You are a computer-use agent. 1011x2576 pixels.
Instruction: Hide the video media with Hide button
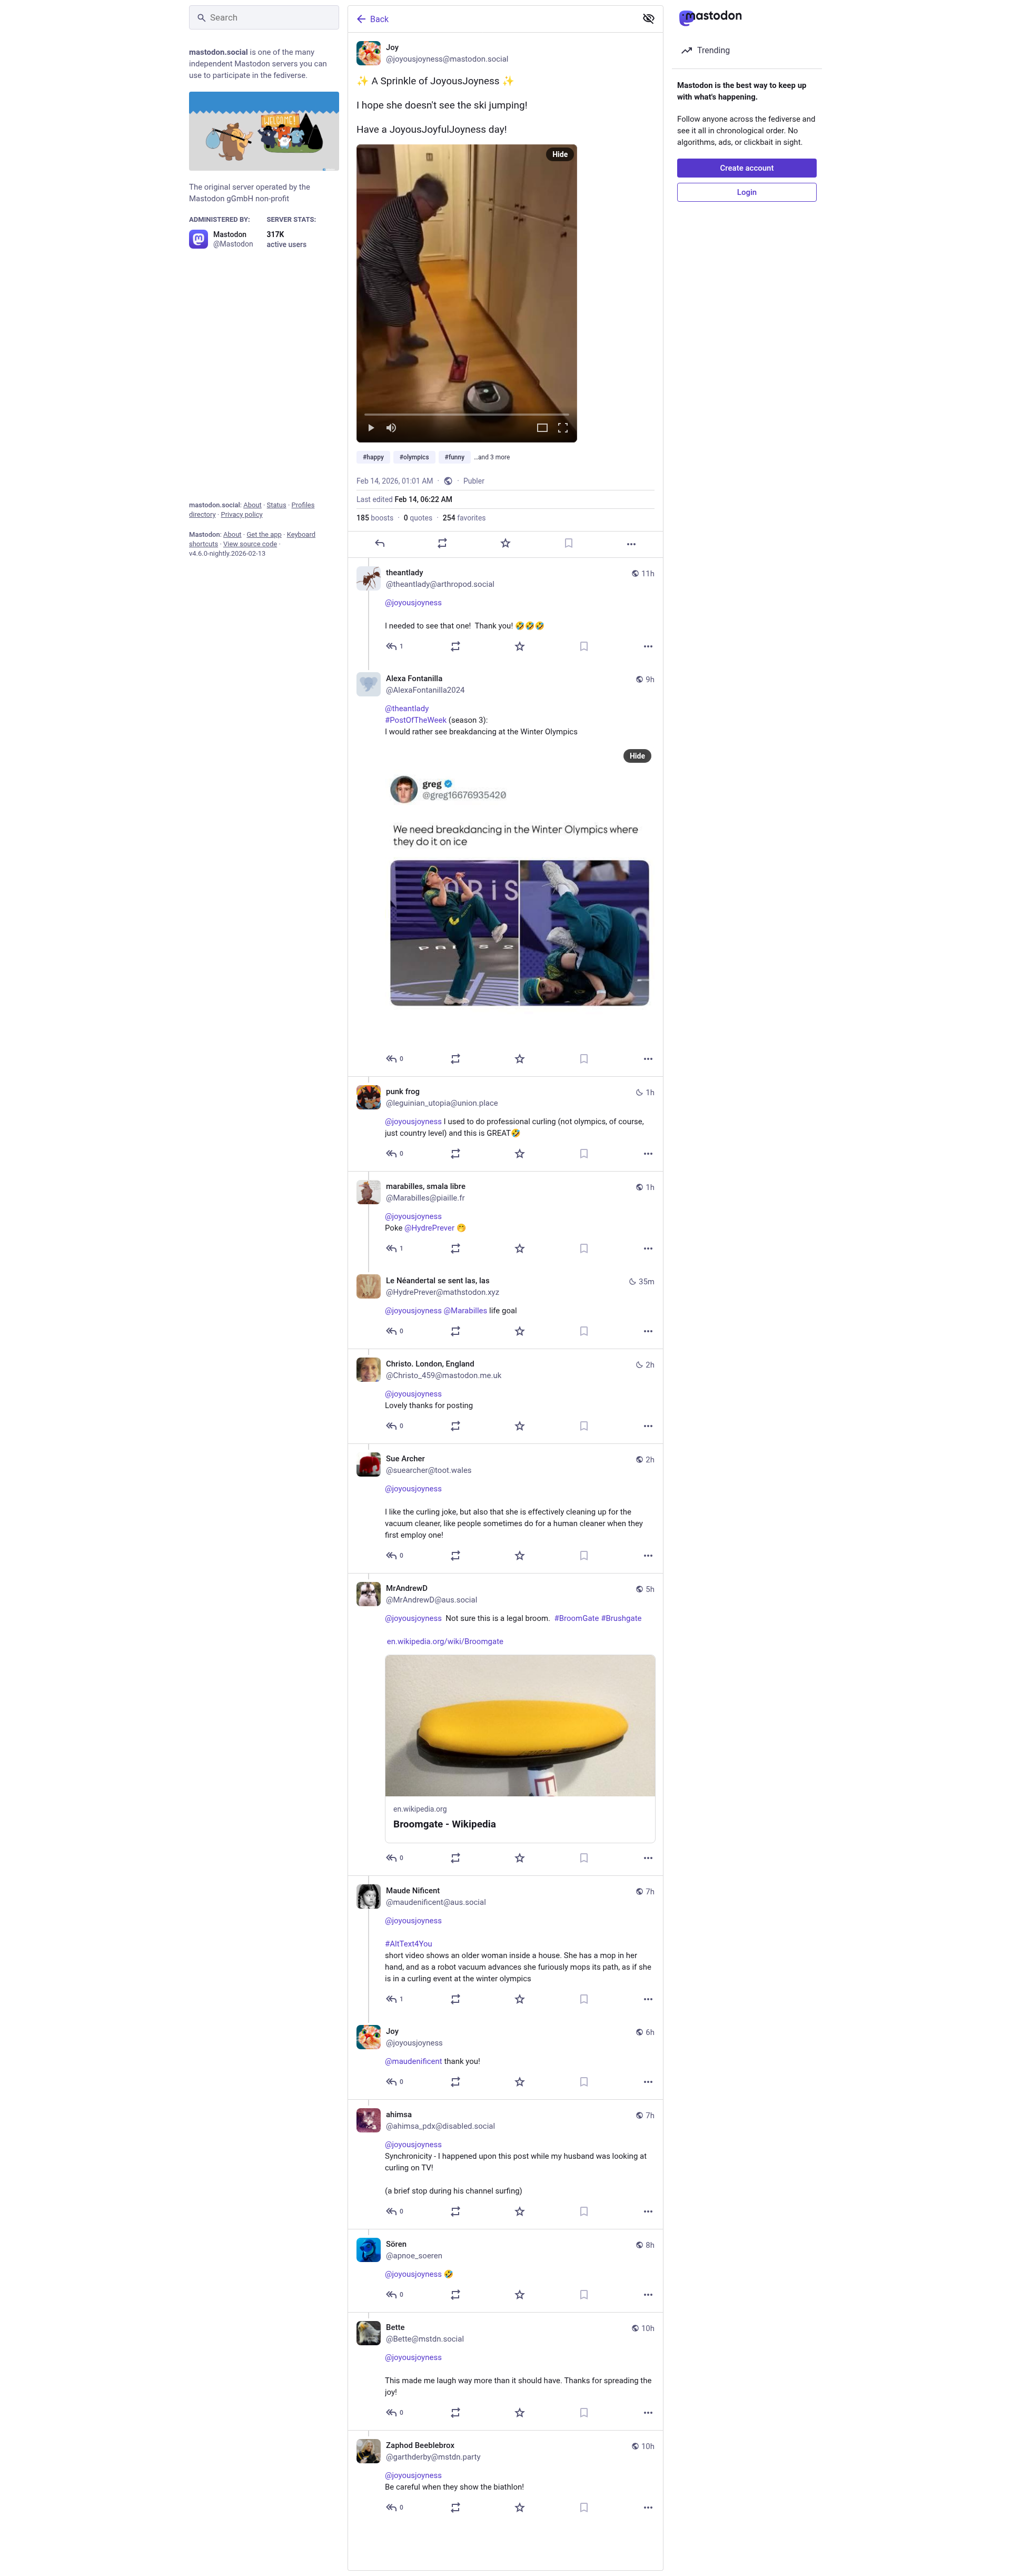click(560, 155)
